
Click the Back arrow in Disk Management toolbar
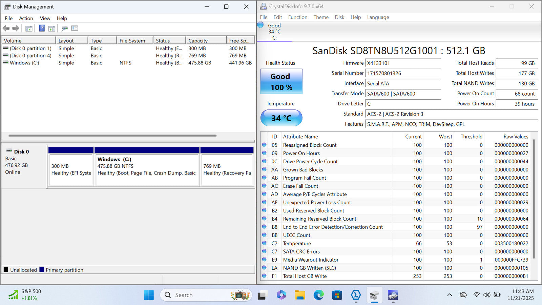coord(6,28)
